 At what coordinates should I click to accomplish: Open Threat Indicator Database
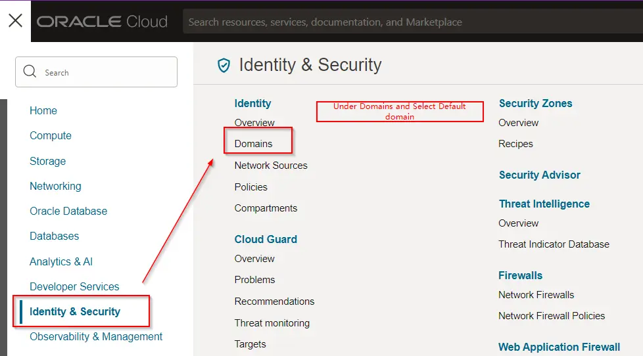(x=554, y=244)
